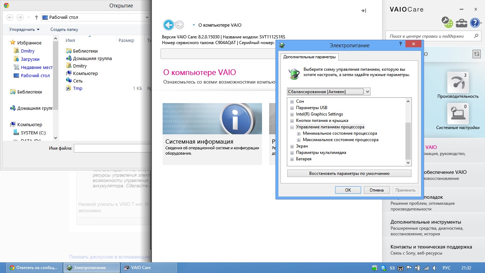Click the grey forward arrow in VAIO Care
This screenshot has height=273, width=485.
(x=180, y=25)
